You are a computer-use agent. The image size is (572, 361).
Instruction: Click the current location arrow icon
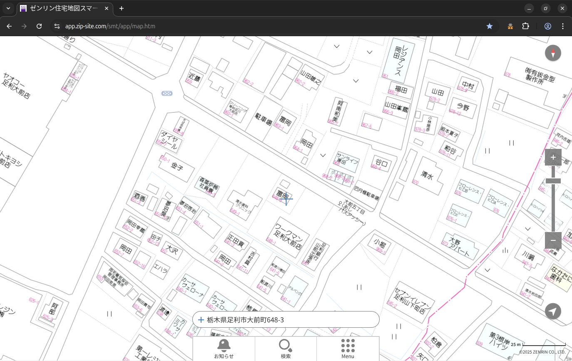click(553, 311)
